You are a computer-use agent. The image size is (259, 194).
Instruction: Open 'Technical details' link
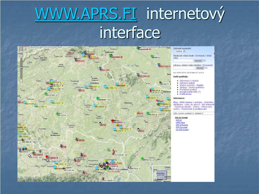click(x=182, y=107)
